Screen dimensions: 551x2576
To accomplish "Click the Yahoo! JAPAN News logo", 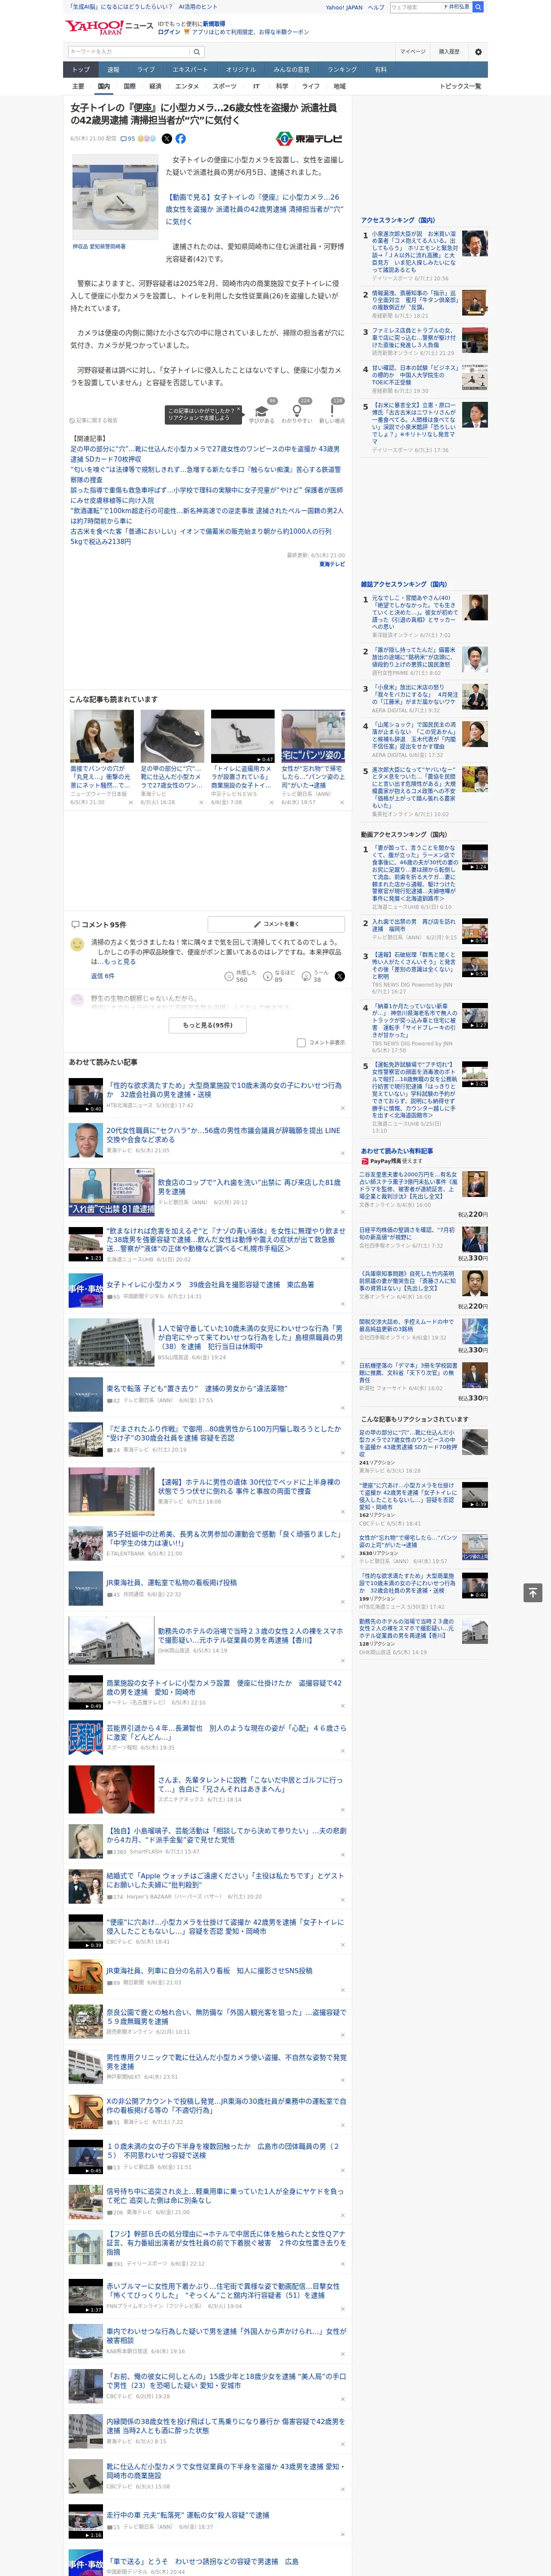I will (109, 27).
